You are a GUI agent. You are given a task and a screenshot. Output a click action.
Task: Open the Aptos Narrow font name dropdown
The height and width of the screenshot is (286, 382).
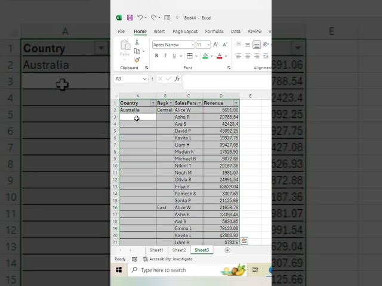[x=192, y=45]
